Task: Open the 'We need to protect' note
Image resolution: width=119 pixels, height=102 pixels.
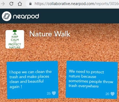Action: (92, 80)
